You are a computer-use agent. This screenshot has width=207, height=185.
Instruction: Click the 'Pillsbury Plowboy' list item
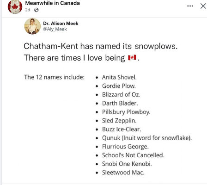126,112
